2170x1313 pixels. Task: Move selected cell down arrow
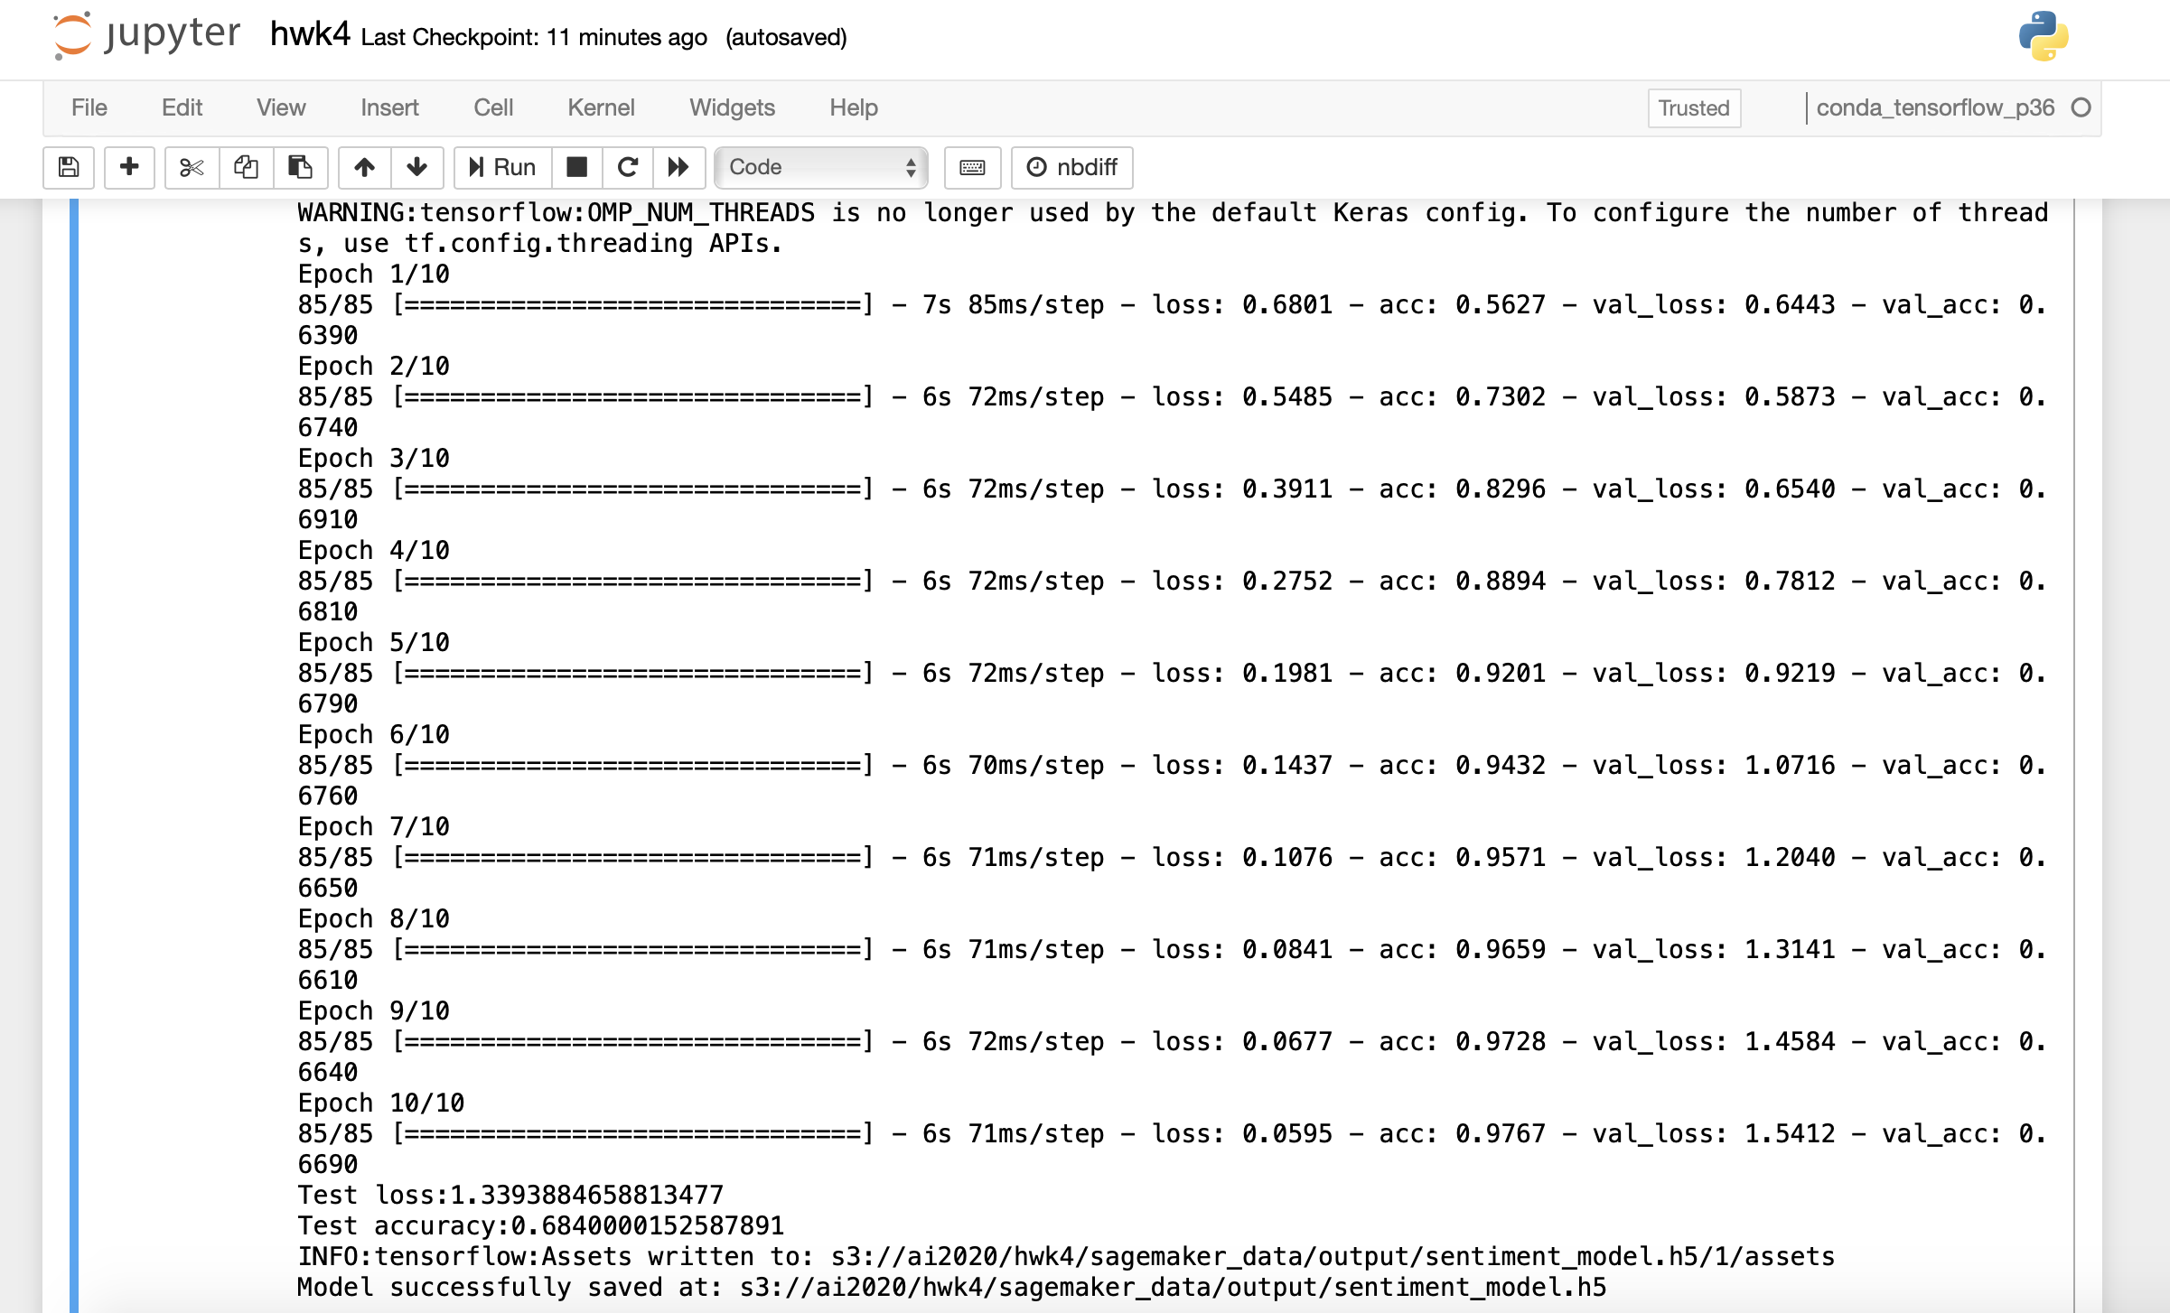pos(416,167)
